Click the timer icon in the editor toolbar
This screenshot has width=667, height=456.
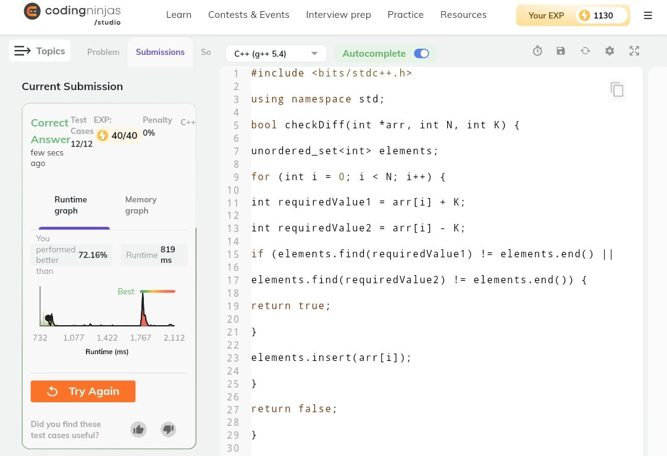coord(537,51)
